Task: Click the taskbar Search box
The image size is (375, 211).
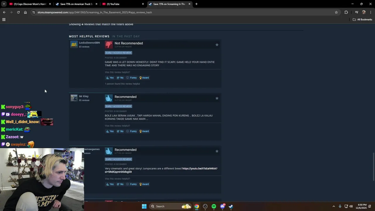Action: tap(171, 206)
